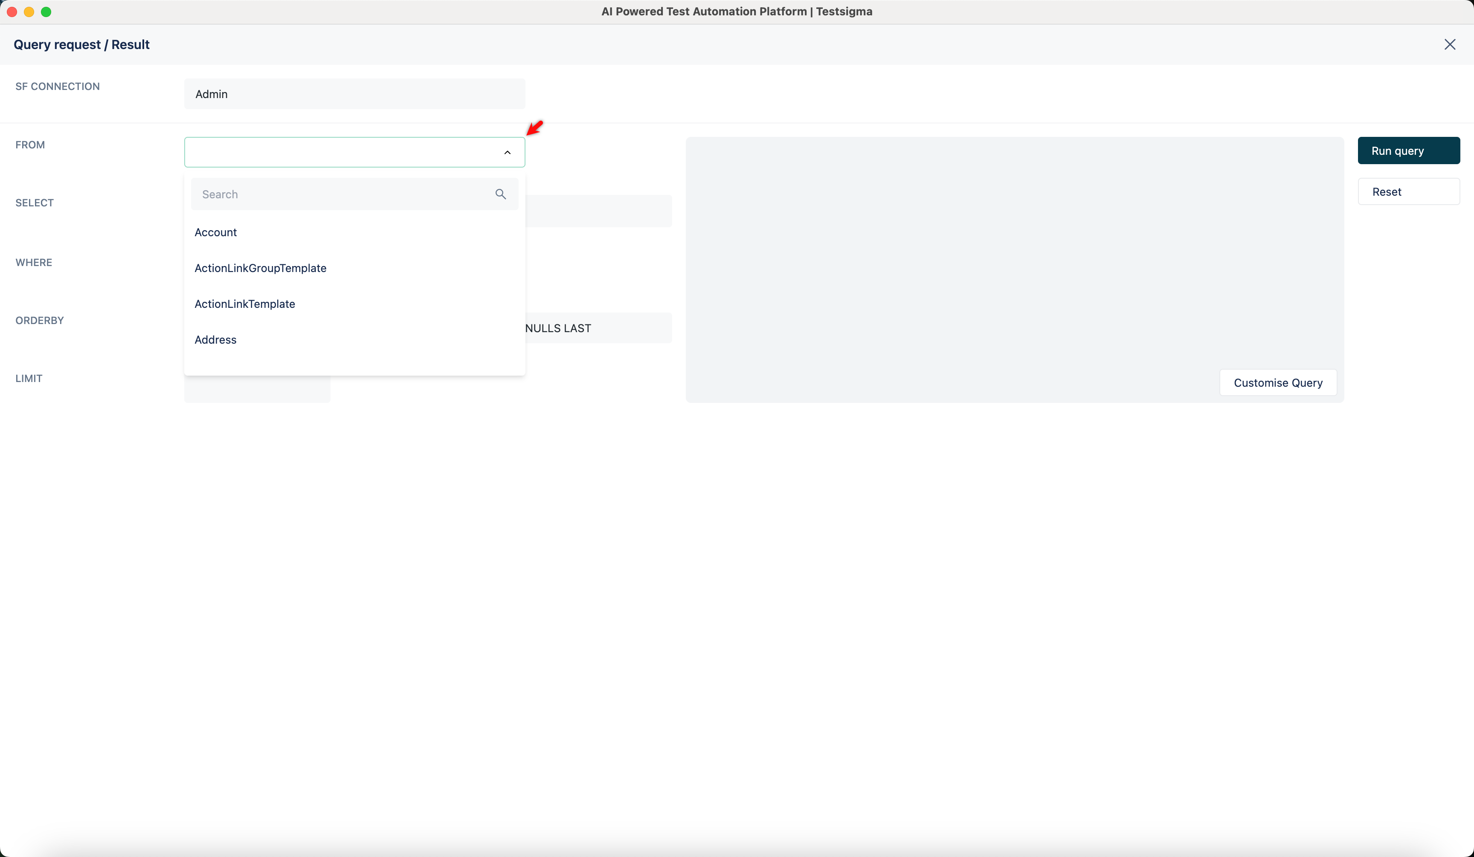Click the search icon in the dropdown
The image size is (1474, 857).
click(500, 194)
